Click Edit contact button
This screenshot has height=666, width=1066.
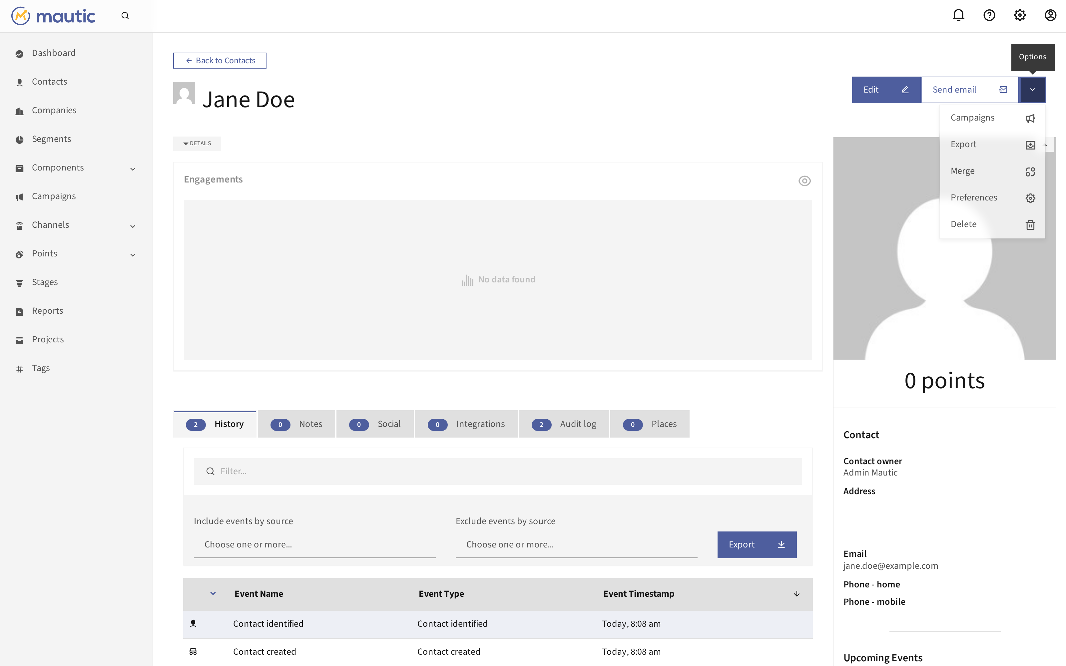tap(886, 90)
